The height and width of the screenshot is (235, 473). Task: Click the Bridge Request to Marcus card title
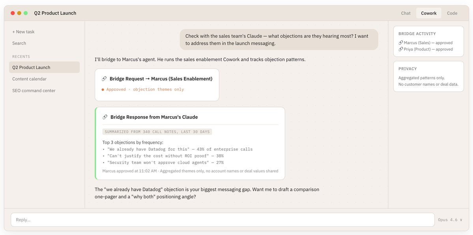tap(161, 79)
